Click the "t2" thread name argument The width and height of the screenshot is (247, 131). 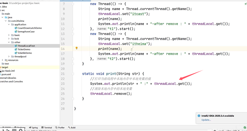[111, 59]
